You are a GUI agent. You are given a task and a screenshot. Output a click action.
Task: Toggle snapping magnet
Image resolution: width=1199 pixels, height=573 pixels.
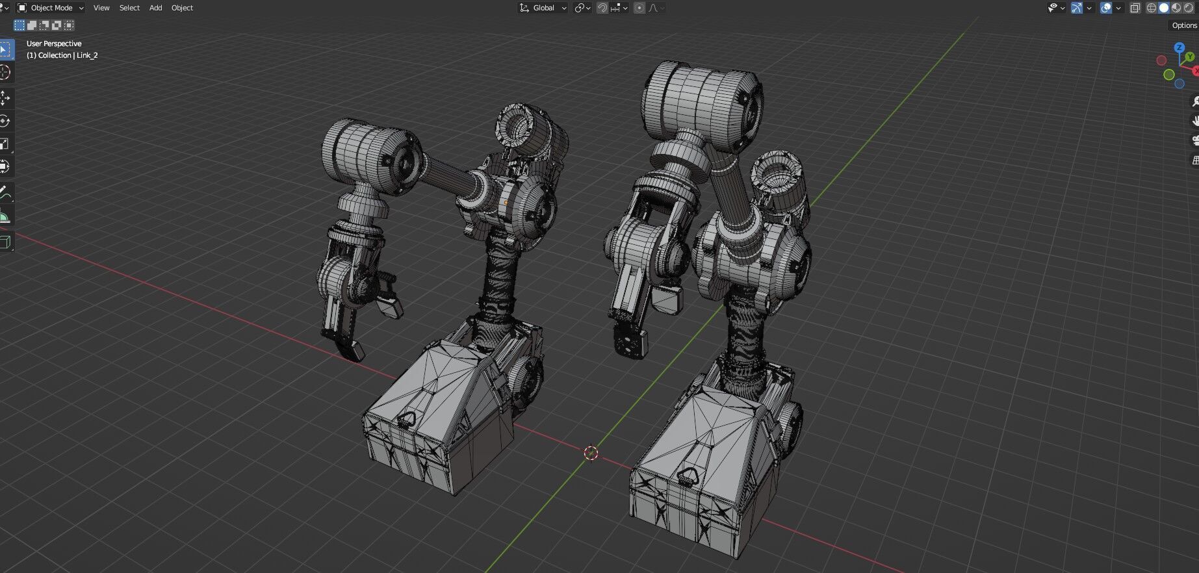point(602,8)
